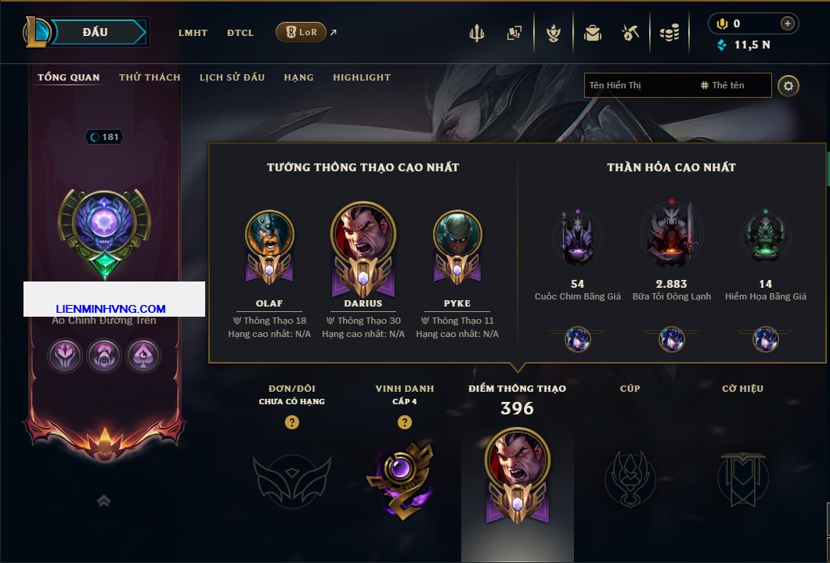Open profile settings with the gear icon

(x=788, y=86)
